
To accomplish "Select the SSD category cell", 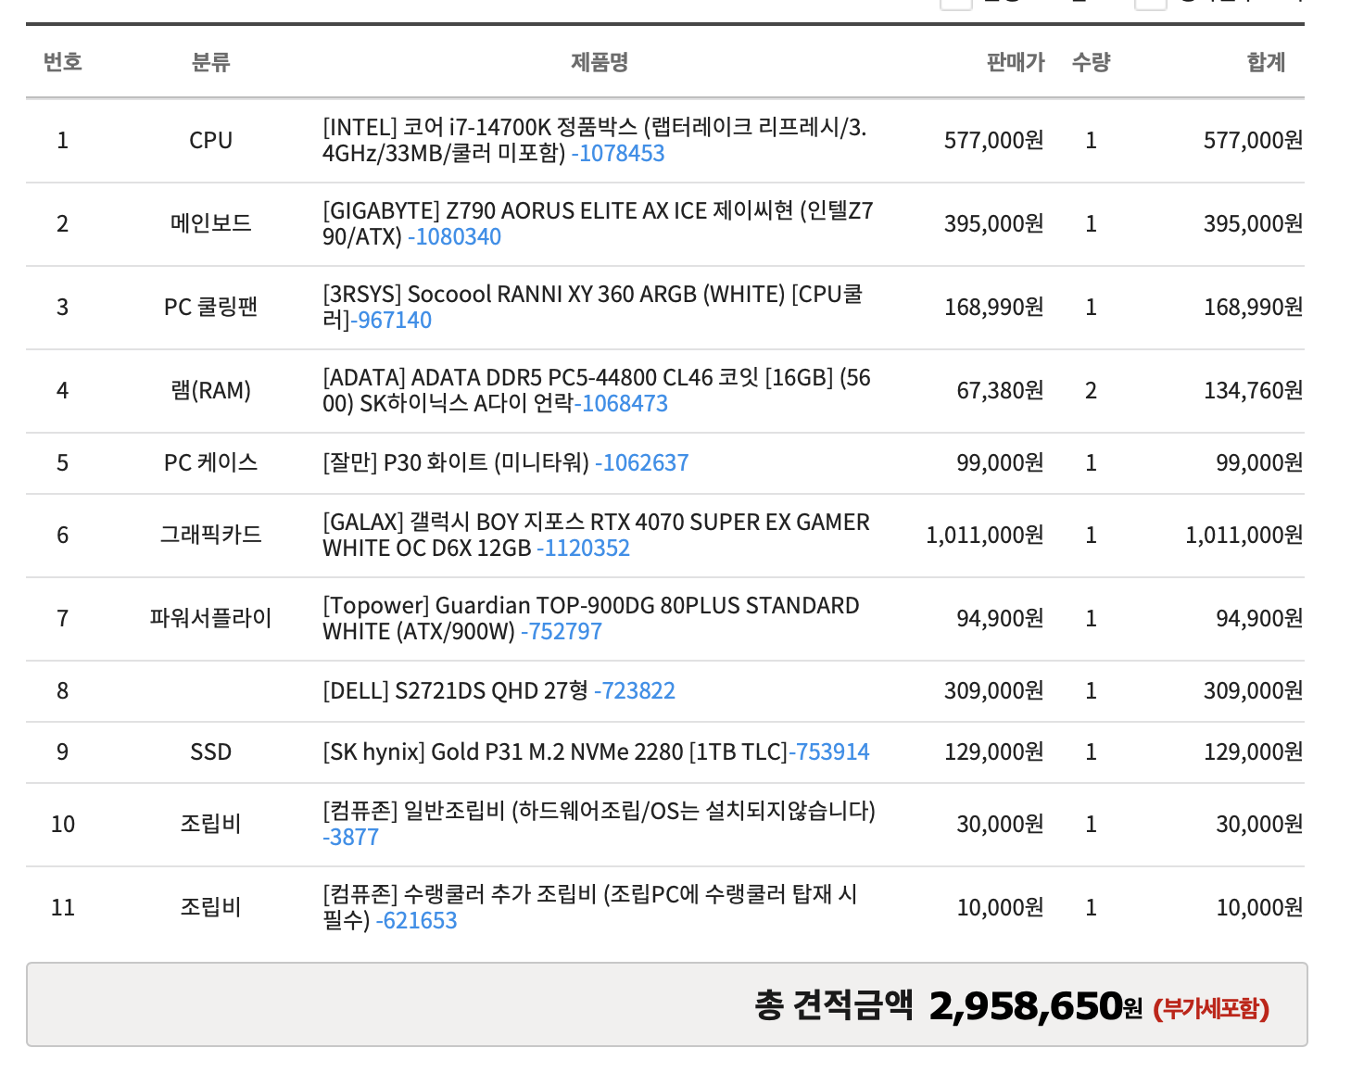I will (x=210, y=752).
